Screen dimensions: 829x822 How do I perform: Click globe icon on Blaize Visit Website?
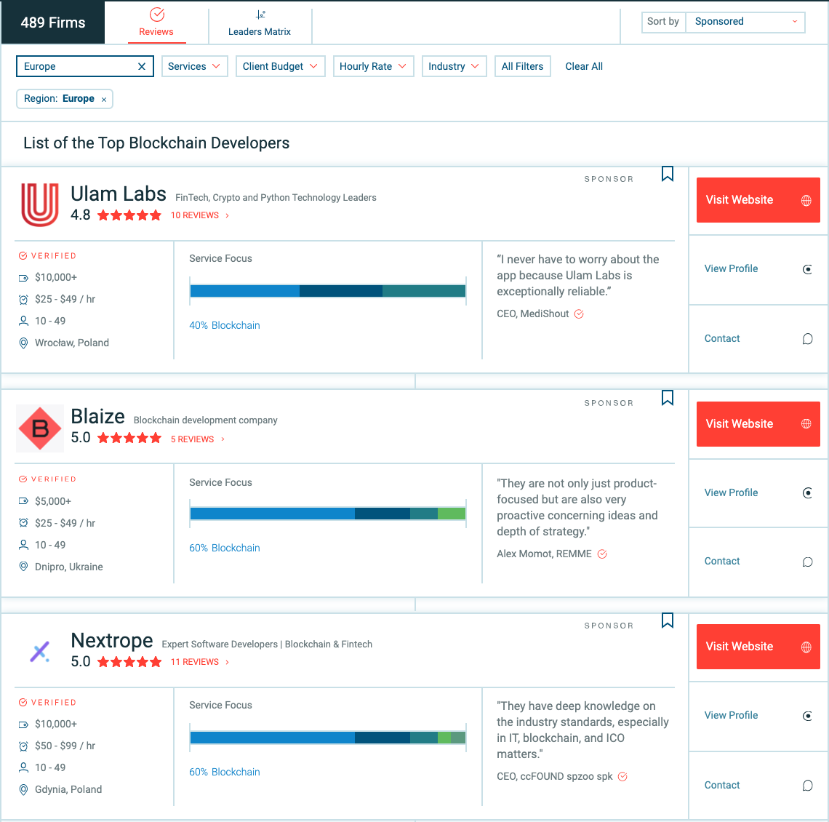pyautogui.click(x=806, y=423)
